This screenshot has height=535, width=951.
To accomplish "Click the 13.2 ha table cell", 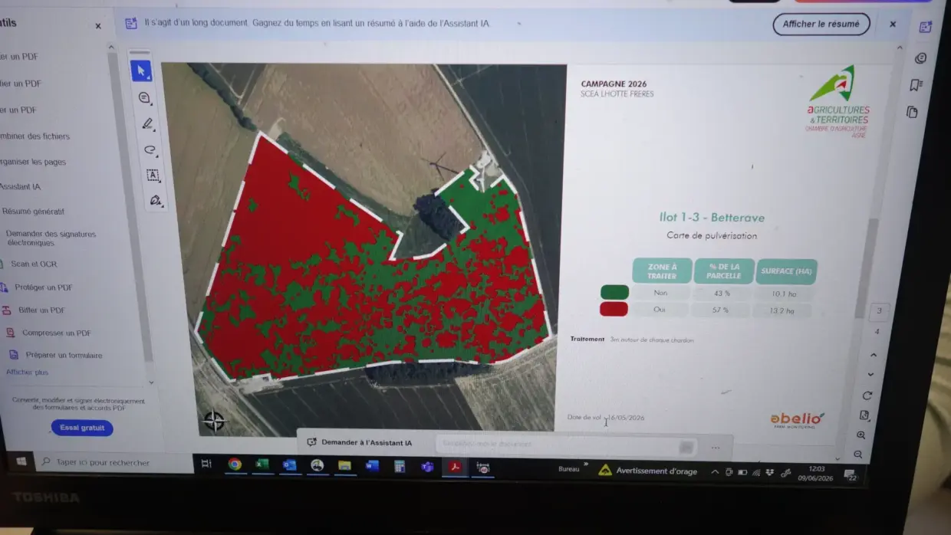I will 782,311.
